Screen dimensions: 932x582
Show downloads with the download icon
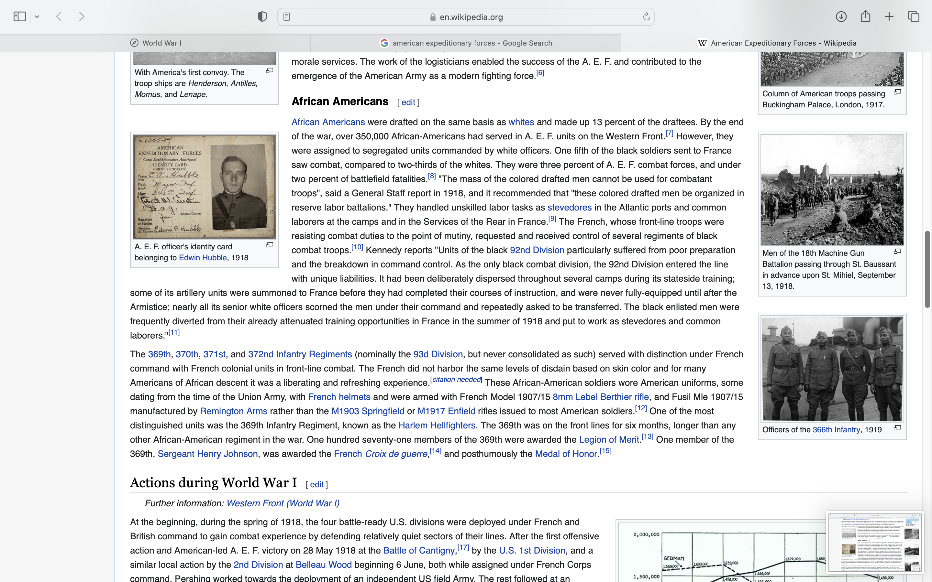841,16
